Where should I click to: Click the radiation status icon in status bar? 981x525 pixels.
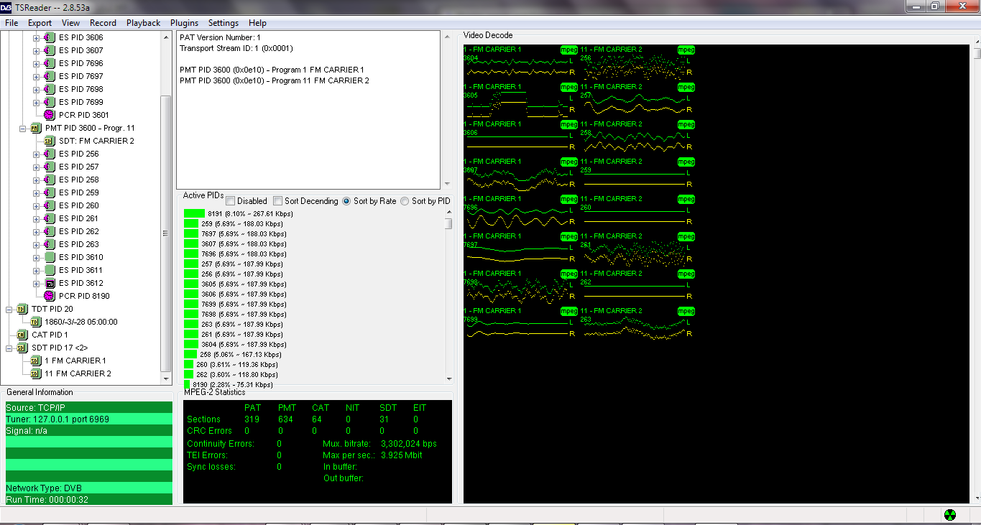[x=950, y=515]
